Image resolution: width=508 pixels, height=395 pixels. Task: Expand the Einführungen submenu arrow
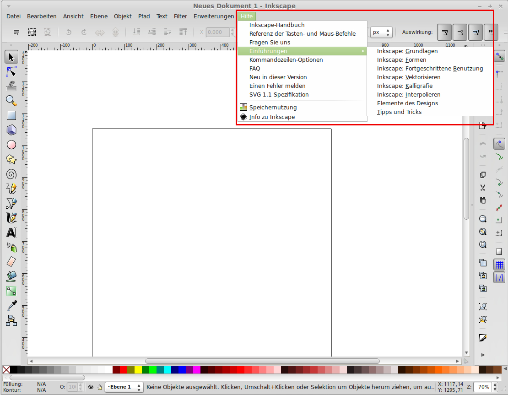[x=363, y=51]
